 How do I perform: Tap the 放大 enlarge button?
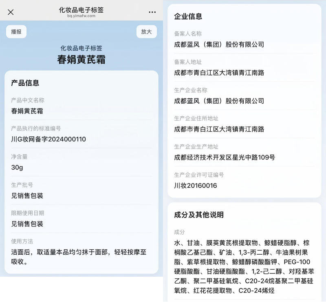tap(147, 32)
